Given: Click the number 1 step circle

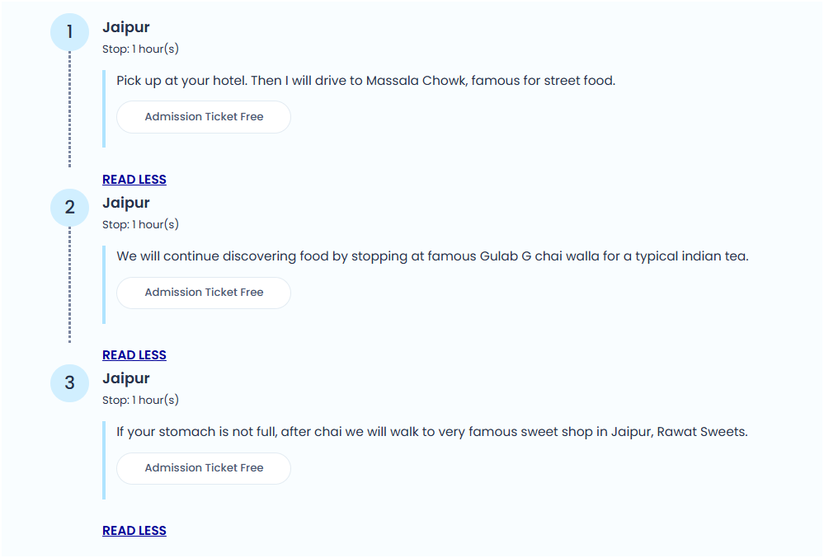Looking at the screenshot, I should pyautogui.click(x=69, y=32).
